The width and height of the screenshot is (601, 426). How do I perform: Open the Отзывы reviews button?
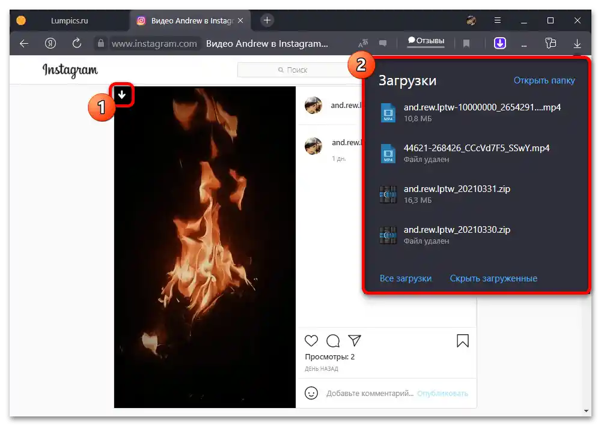click(x=426, y=41)
